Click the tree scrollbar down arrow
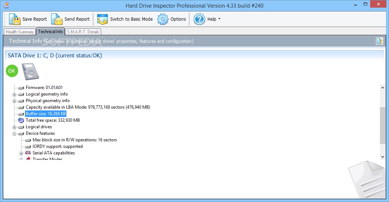The width and height of the screenshot is (389, 202). (382, 157)
